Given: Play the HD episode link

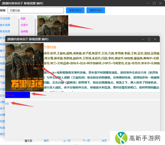Looking at the screenshot, I should (x=7, y=104).
